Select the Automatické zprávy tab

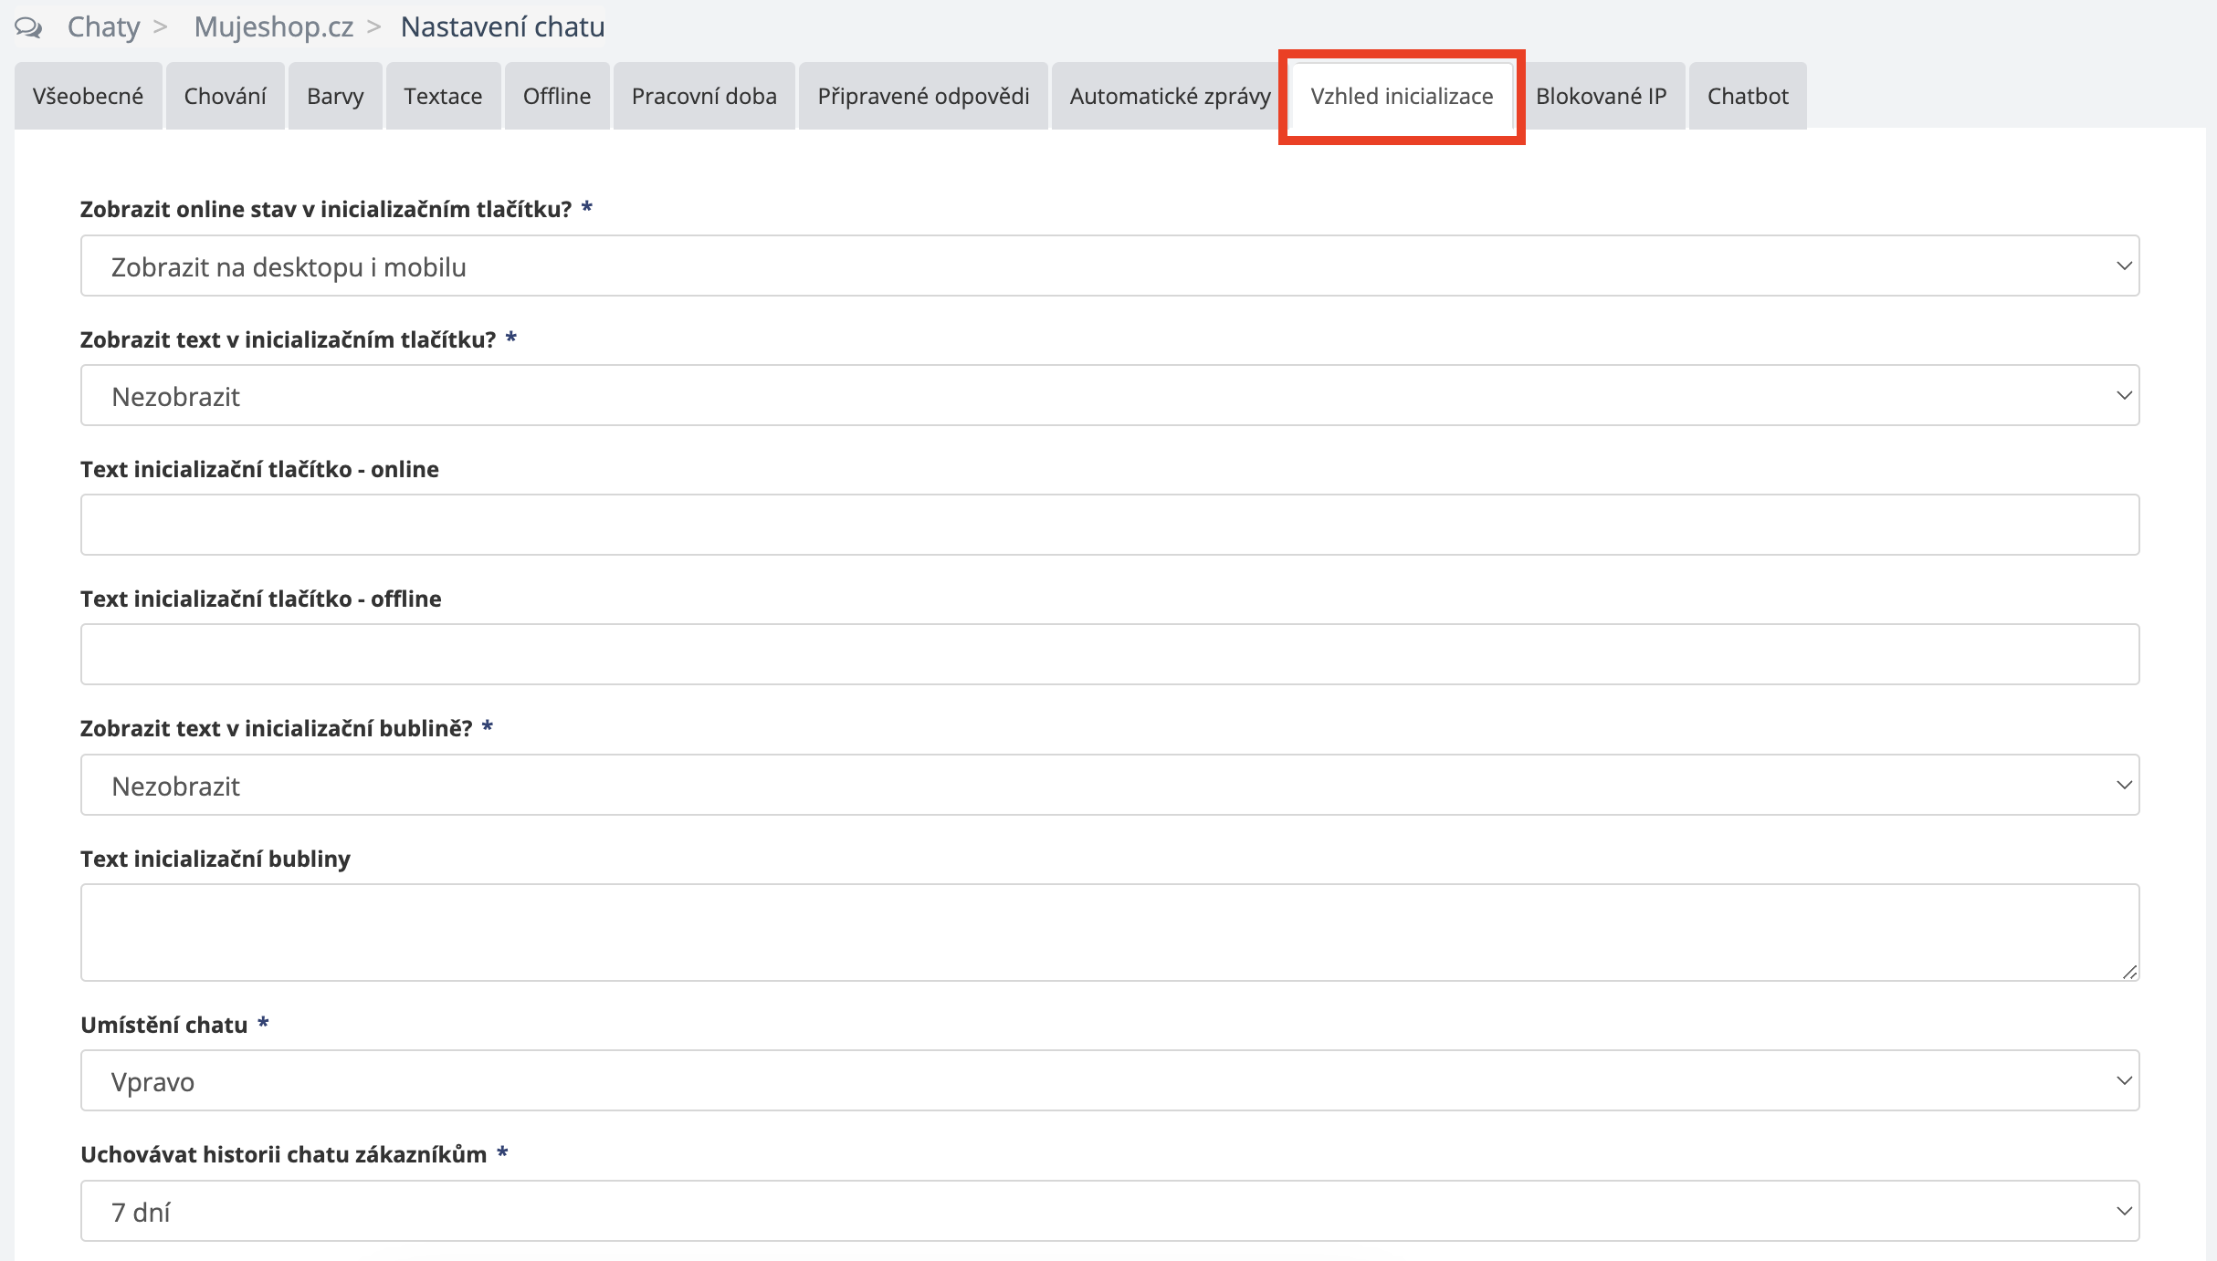tap(1169, 96)
